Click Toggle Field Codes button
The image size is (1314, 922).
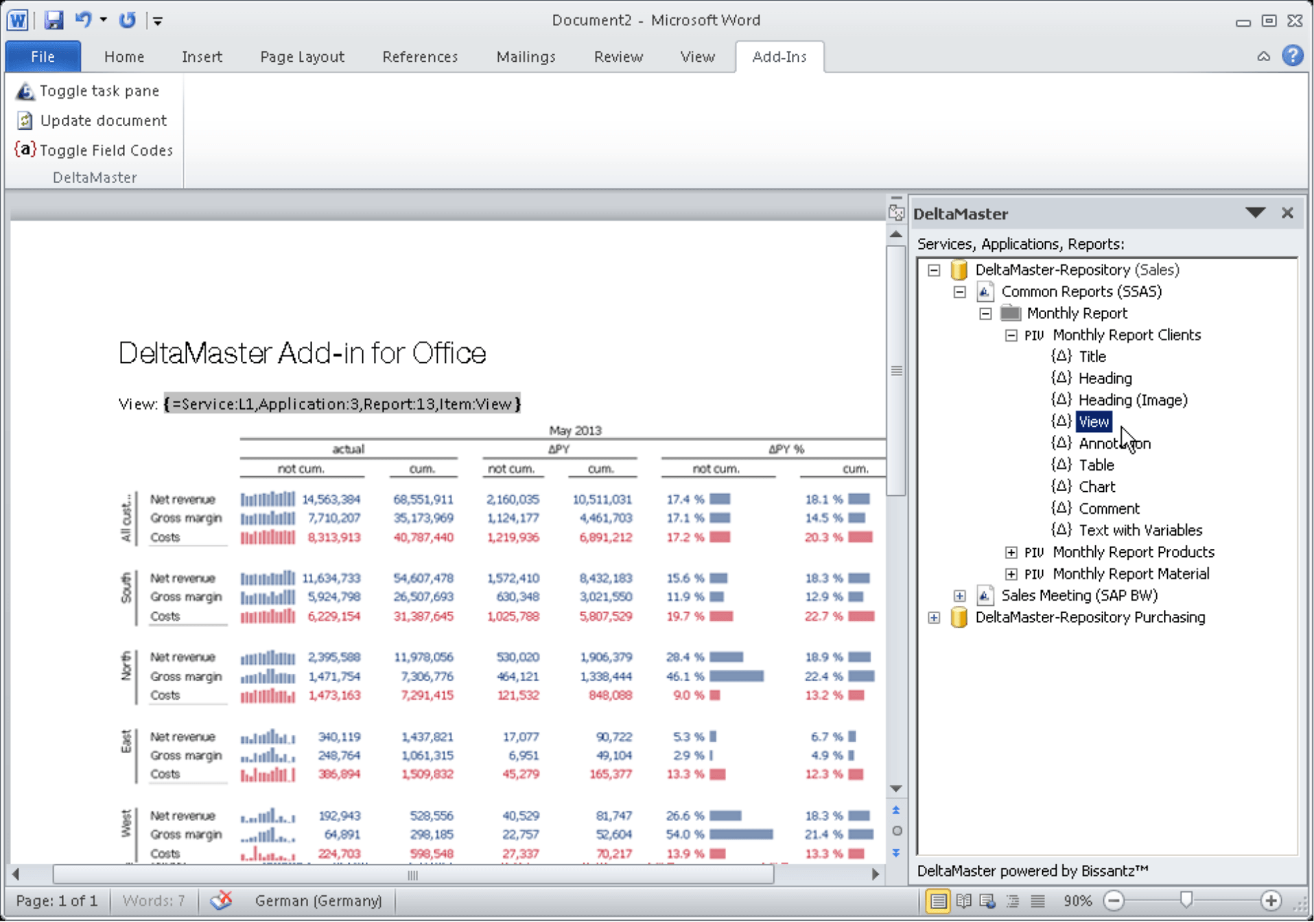coord(94,150)
